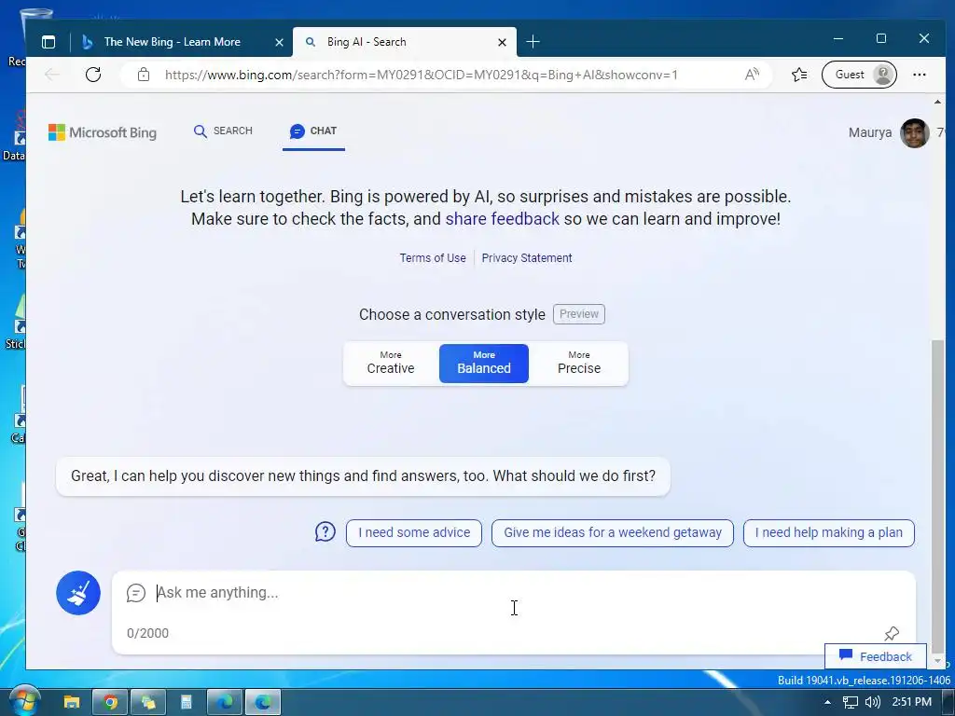
Task: Click the browser refresh button
Action: 93,75
